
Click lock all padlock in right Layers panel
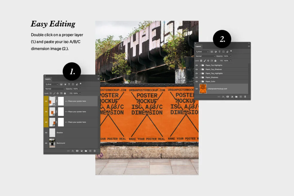click(216, 61)
